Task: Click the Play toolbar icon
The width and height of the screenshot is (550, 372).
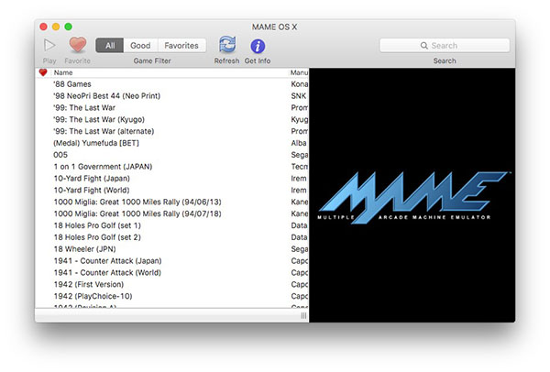Action: pyautogui.click(x=49, y=45)
